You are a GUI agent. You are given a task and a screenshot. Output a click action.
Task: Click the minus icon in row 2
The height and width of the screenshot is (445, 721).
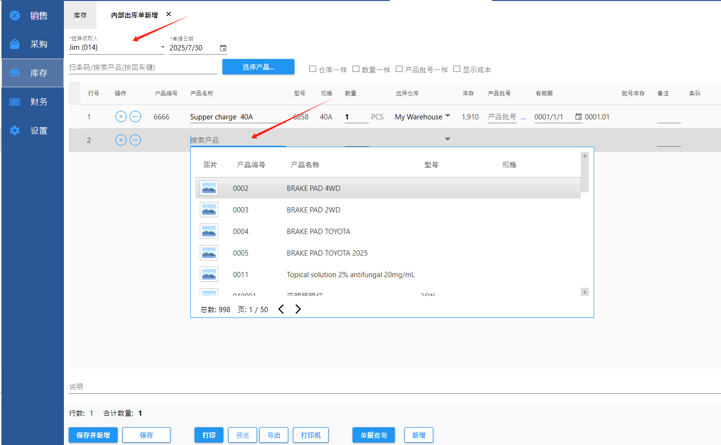tap(135, 140)
